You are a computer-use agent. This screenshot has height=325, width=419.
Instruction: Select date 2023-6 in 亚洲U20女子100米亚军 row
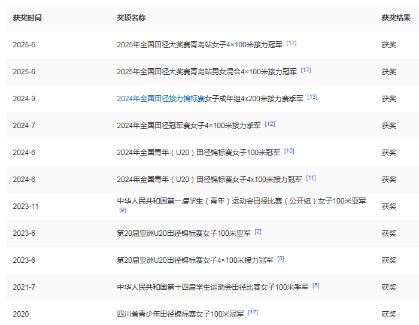(24, 233)
